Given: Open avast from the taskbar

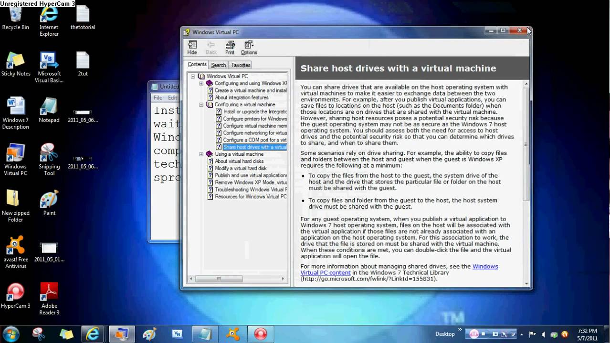Looking at the screenshot, I should point(232,334).
